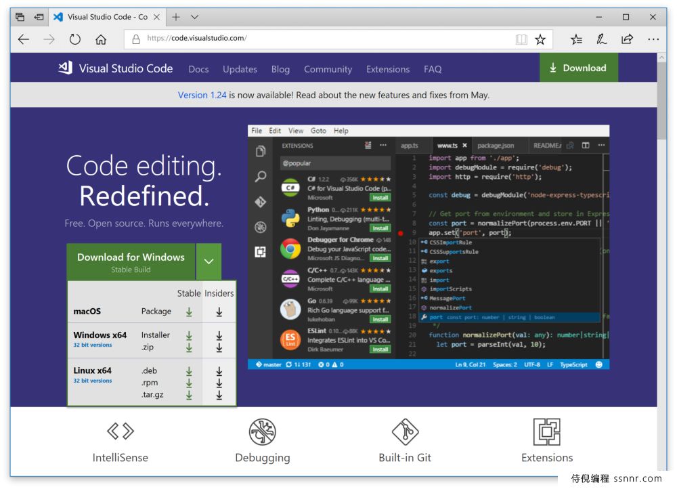Open the Community navigation item
The width and height of the screenshot is (677, 489).
(x=328, y=69)
